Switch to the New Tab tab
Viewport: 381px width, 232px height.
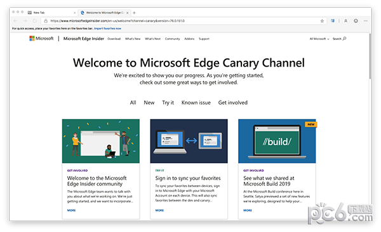tap(52, 13)
